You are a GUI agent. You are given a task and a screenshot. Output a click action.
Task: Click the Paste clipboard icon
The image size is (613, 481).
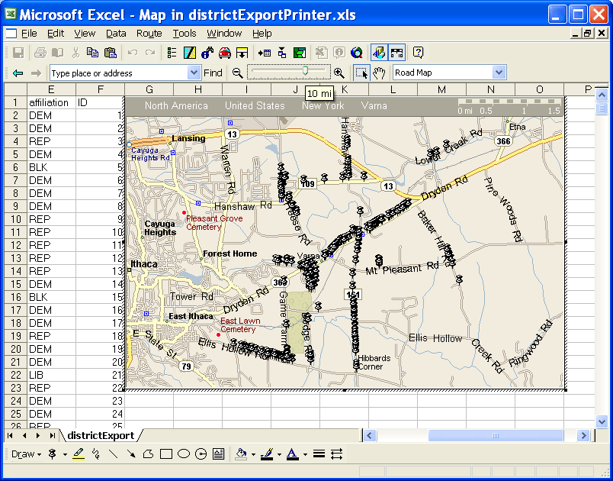point(111,53)
